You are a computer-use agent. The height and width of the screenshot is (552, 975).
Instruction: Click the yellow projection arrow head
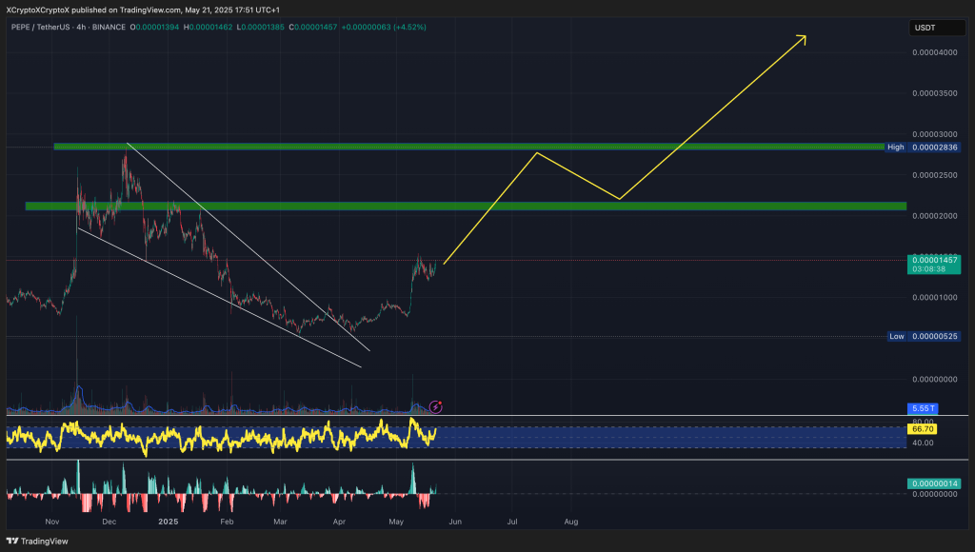tap(803, 38)
